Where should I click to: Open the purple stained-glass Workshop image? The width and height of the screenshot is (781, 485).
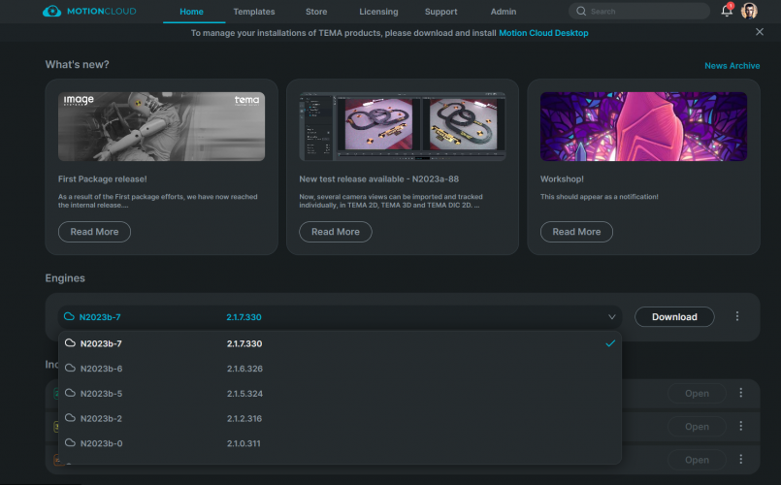(x=643, y=126)
